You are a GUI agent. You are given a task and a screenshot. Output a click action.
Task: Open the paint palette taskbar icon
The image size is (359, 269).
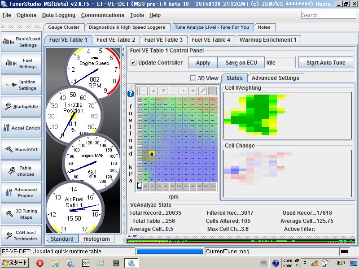[101, 263]
